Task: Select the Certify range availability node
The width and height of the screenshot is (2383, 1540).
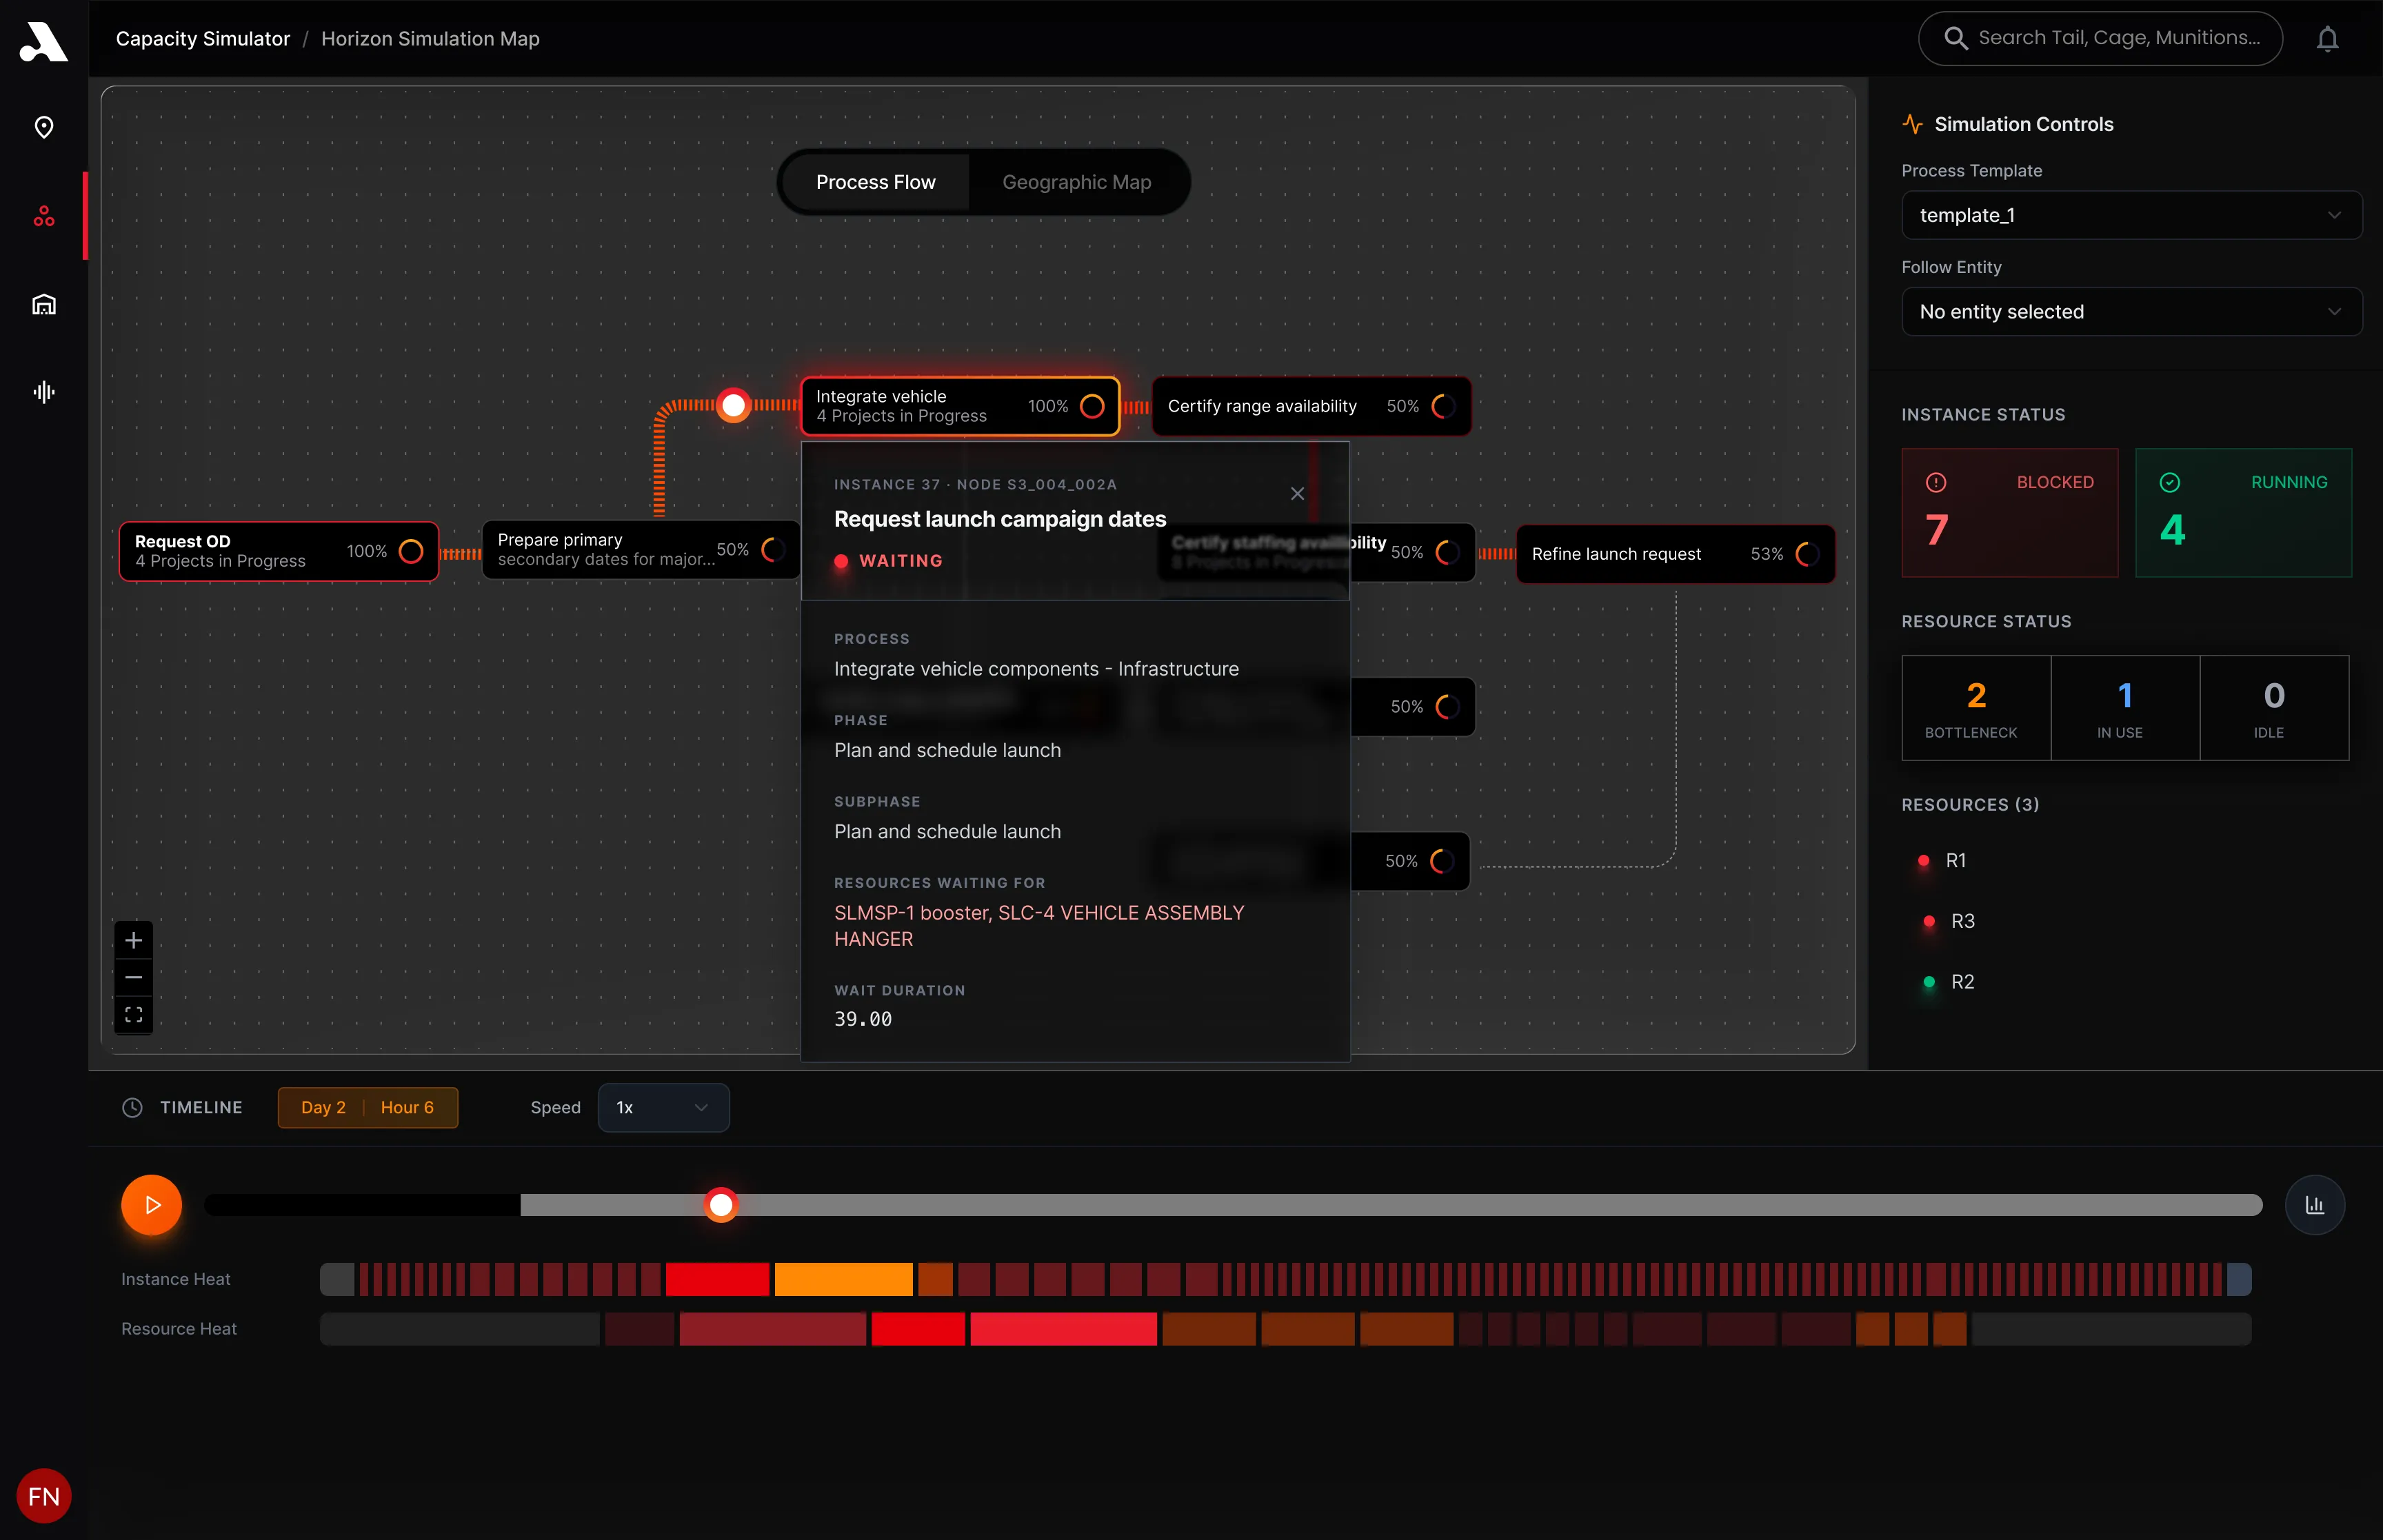Action: click(1311, 406)
